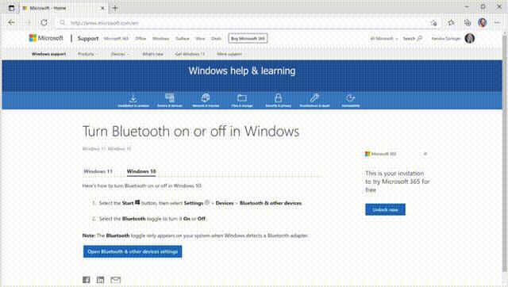Open Microsoft 365 in top navigation
This screenshot has height=287, width=508.
116,39
